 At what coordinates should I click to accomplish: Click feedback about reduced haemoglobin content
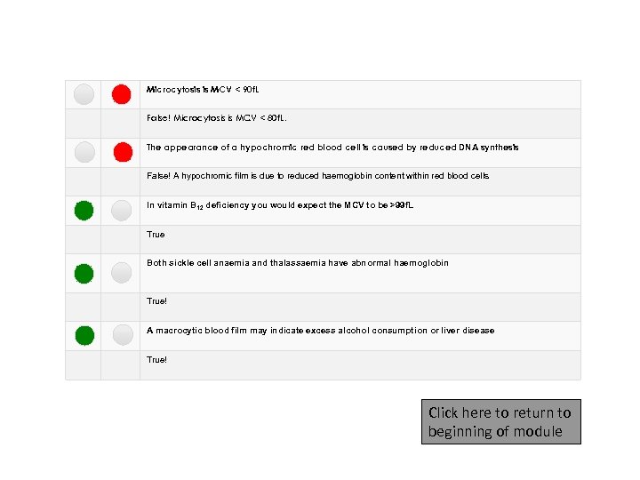coord(318,176)
